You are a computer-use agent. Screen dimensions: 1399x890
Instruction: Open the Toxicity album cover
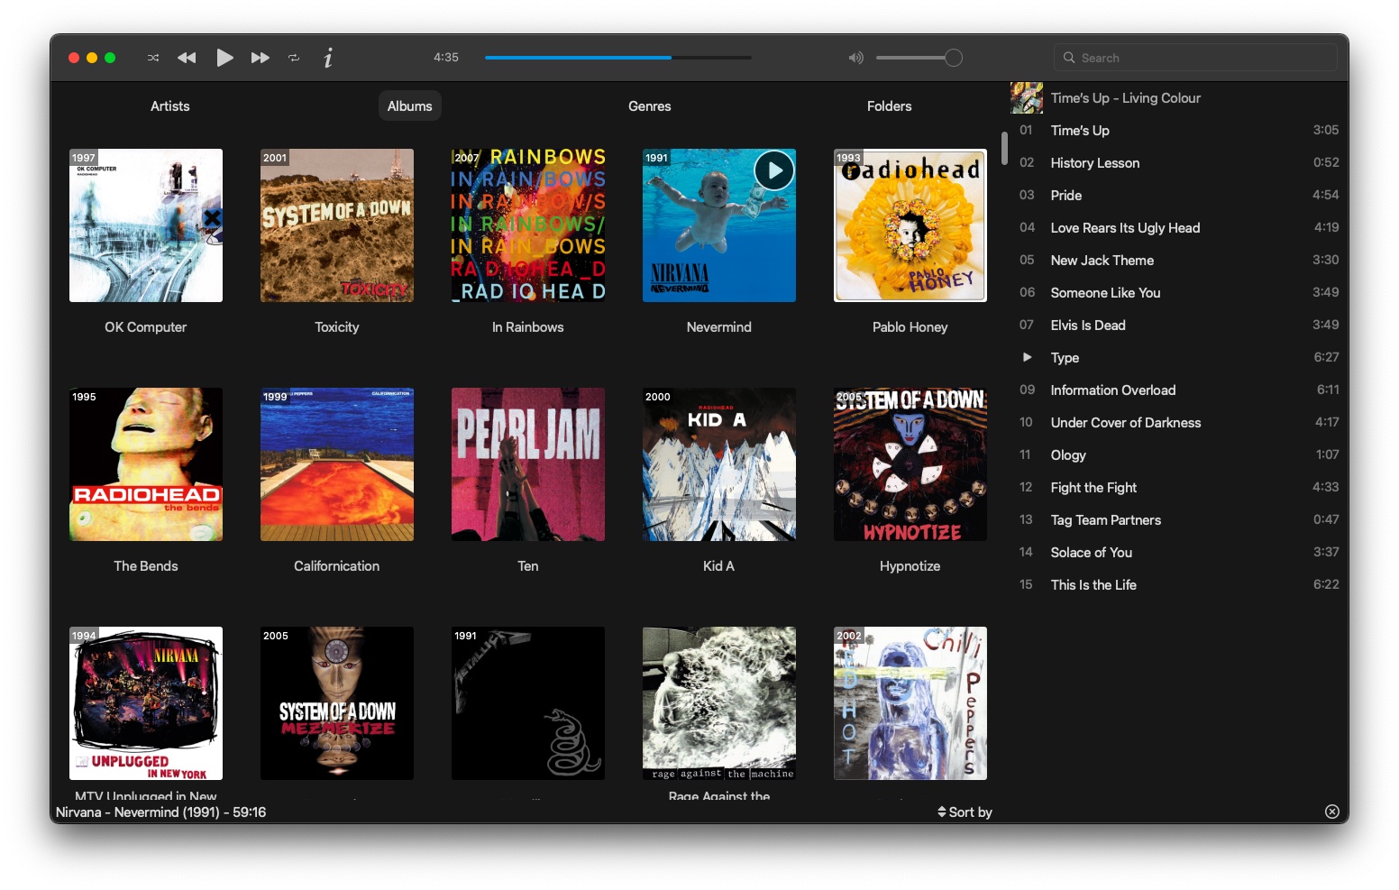click(x=337, y=225)
